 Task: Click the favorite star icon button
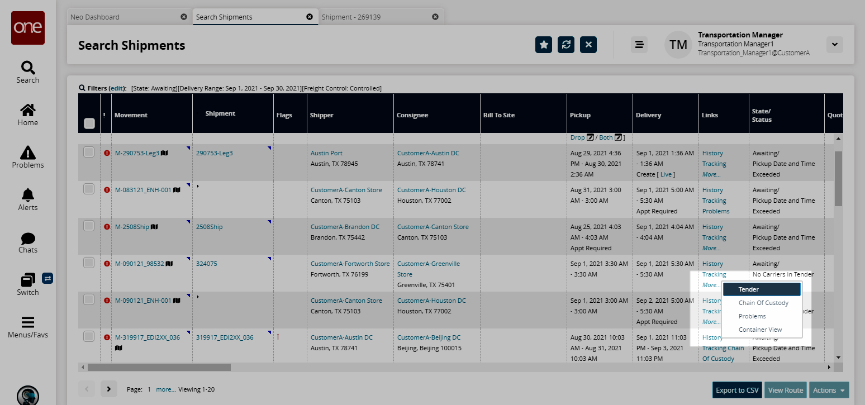tap(543, 45)
